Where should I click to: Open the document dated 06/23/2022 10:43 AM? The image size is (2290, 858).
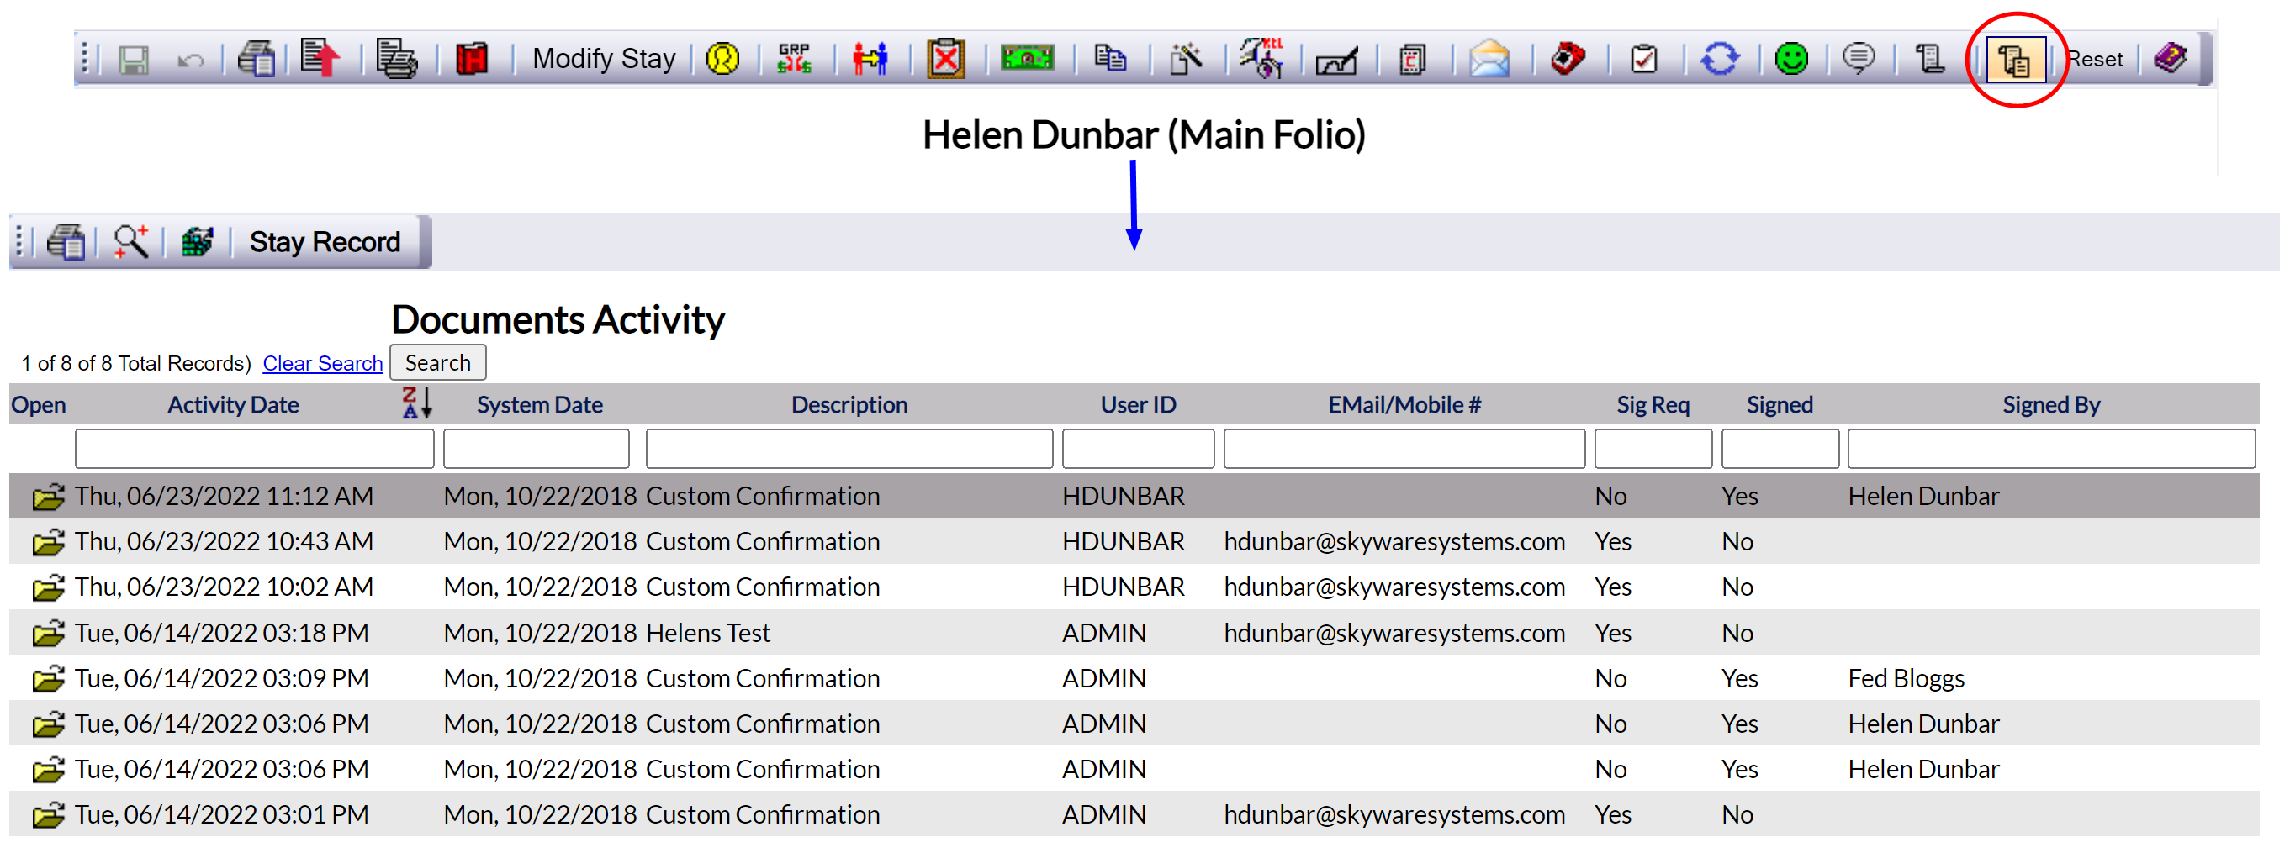[x=49, y=542]
